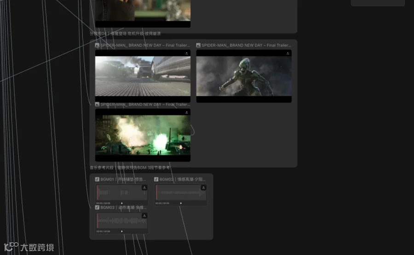This screenshot has width=414, height=255.
Task: Click the export icon on the BGM01 waveform
Action: (x=144, y=187)
